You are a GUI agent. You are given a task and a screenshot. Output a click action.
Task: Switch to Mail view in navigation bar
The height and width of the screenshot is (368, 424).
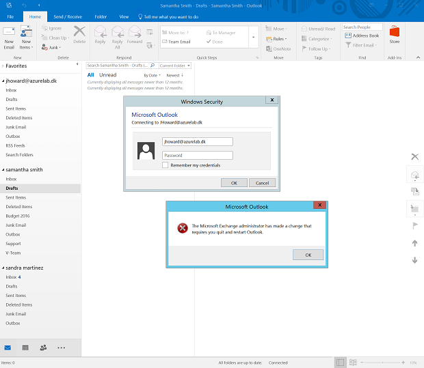[8, 348]
